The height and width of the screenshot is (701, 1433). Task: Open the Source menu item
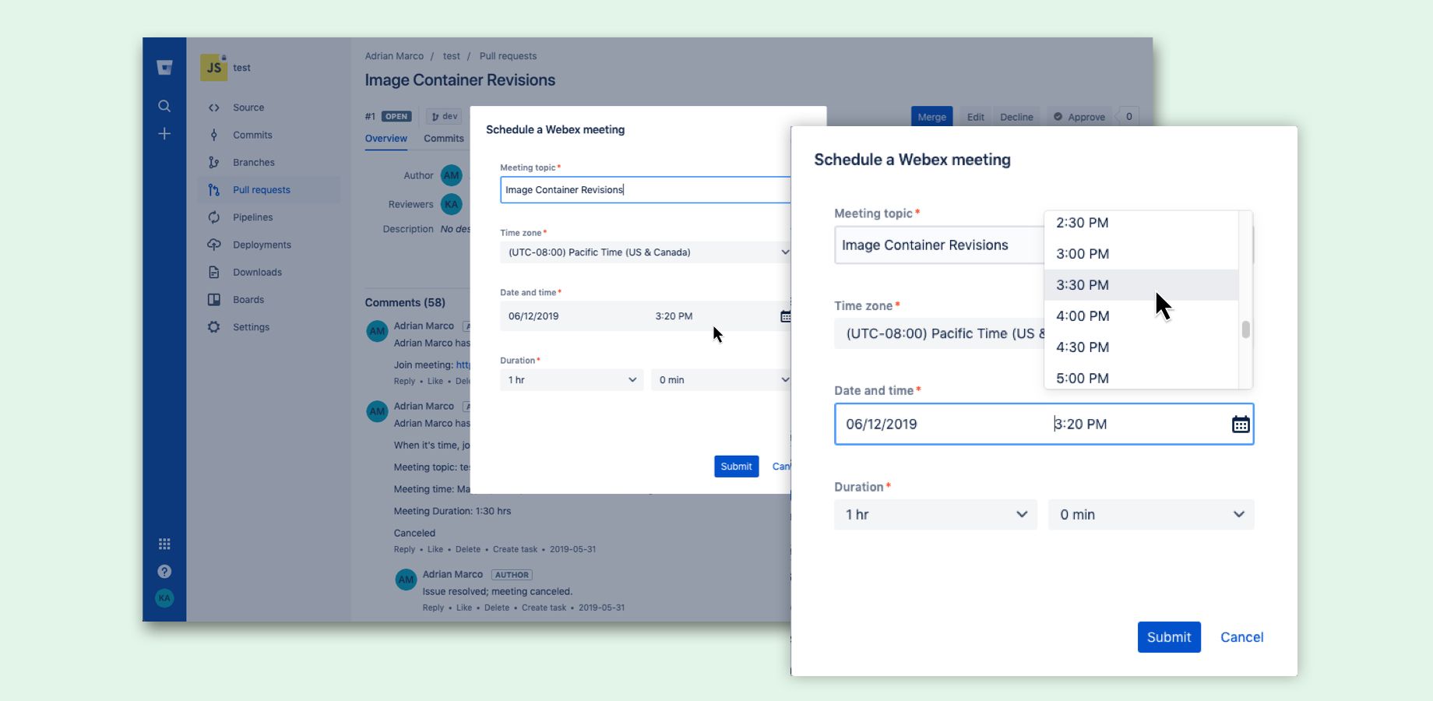[248, 107]
